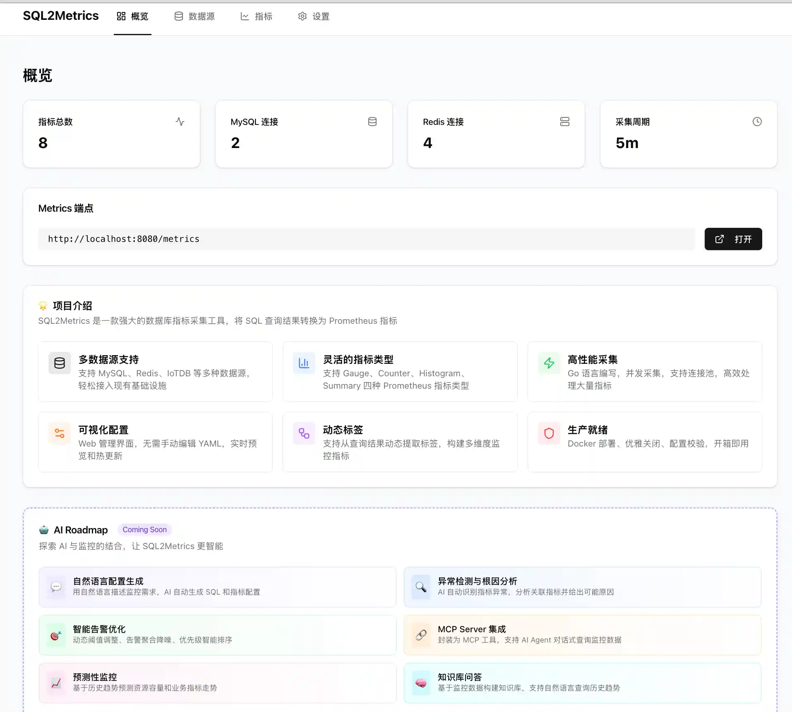Click the activity pulse icon in 指标总数 card

[180, 122]
